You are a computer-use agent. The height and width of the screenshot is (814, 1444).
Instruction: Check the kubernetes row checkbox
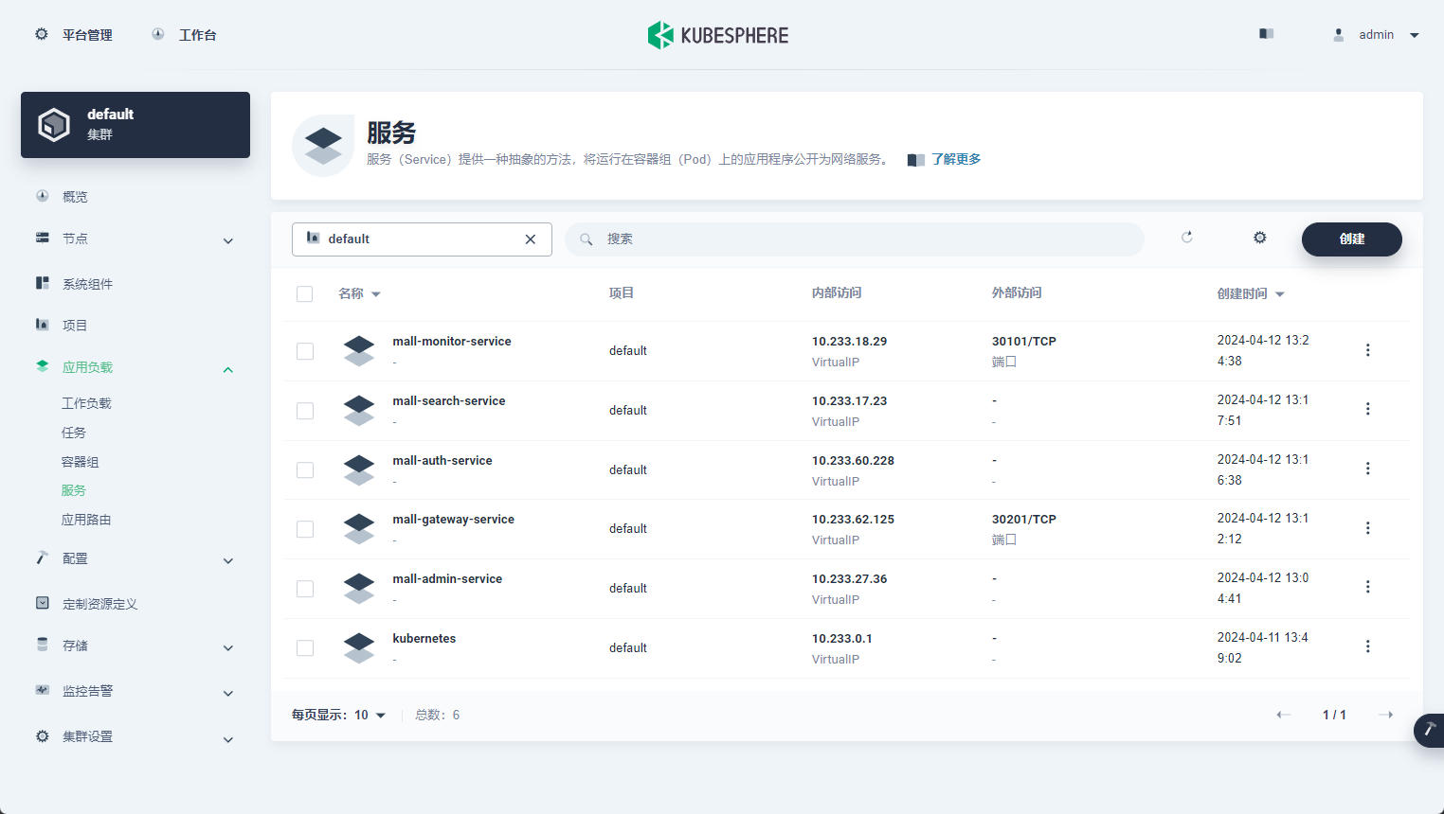point(305,648)
